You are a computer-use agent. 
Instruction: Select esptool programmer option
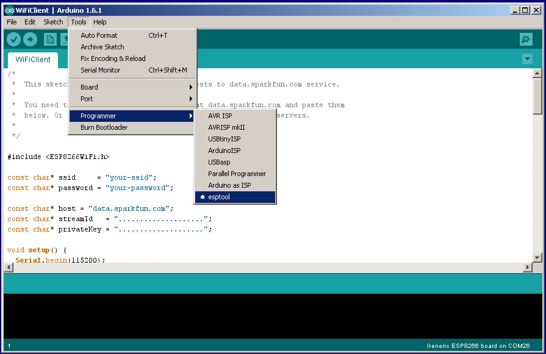[x=235, y=197]
